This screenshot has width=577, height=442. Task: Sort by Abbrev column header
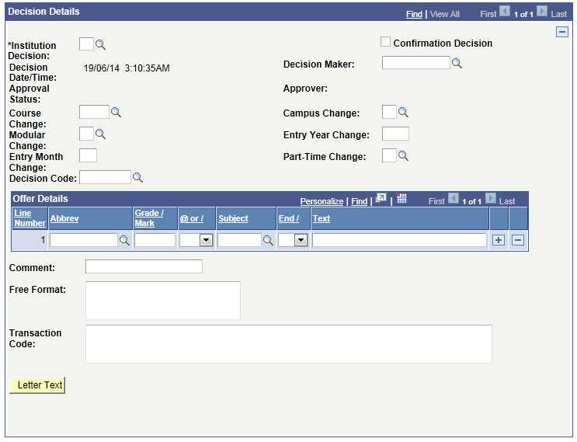click(64, 218)
